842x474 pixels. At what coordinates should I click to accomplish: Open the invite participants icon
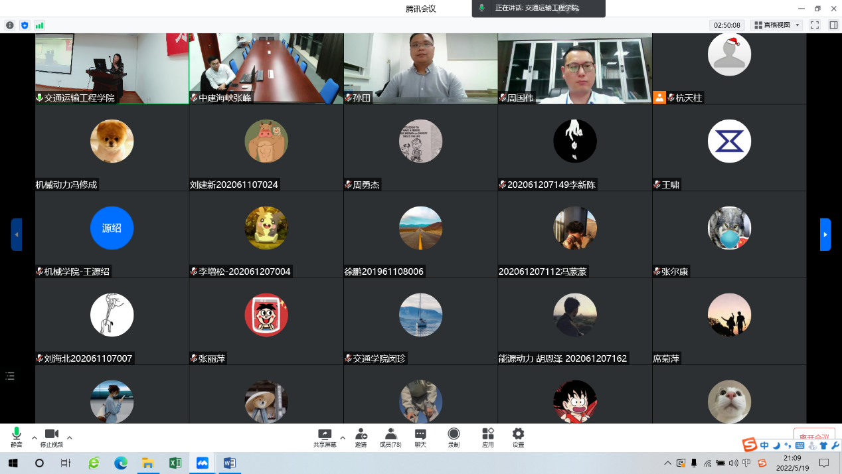point(361,434)
